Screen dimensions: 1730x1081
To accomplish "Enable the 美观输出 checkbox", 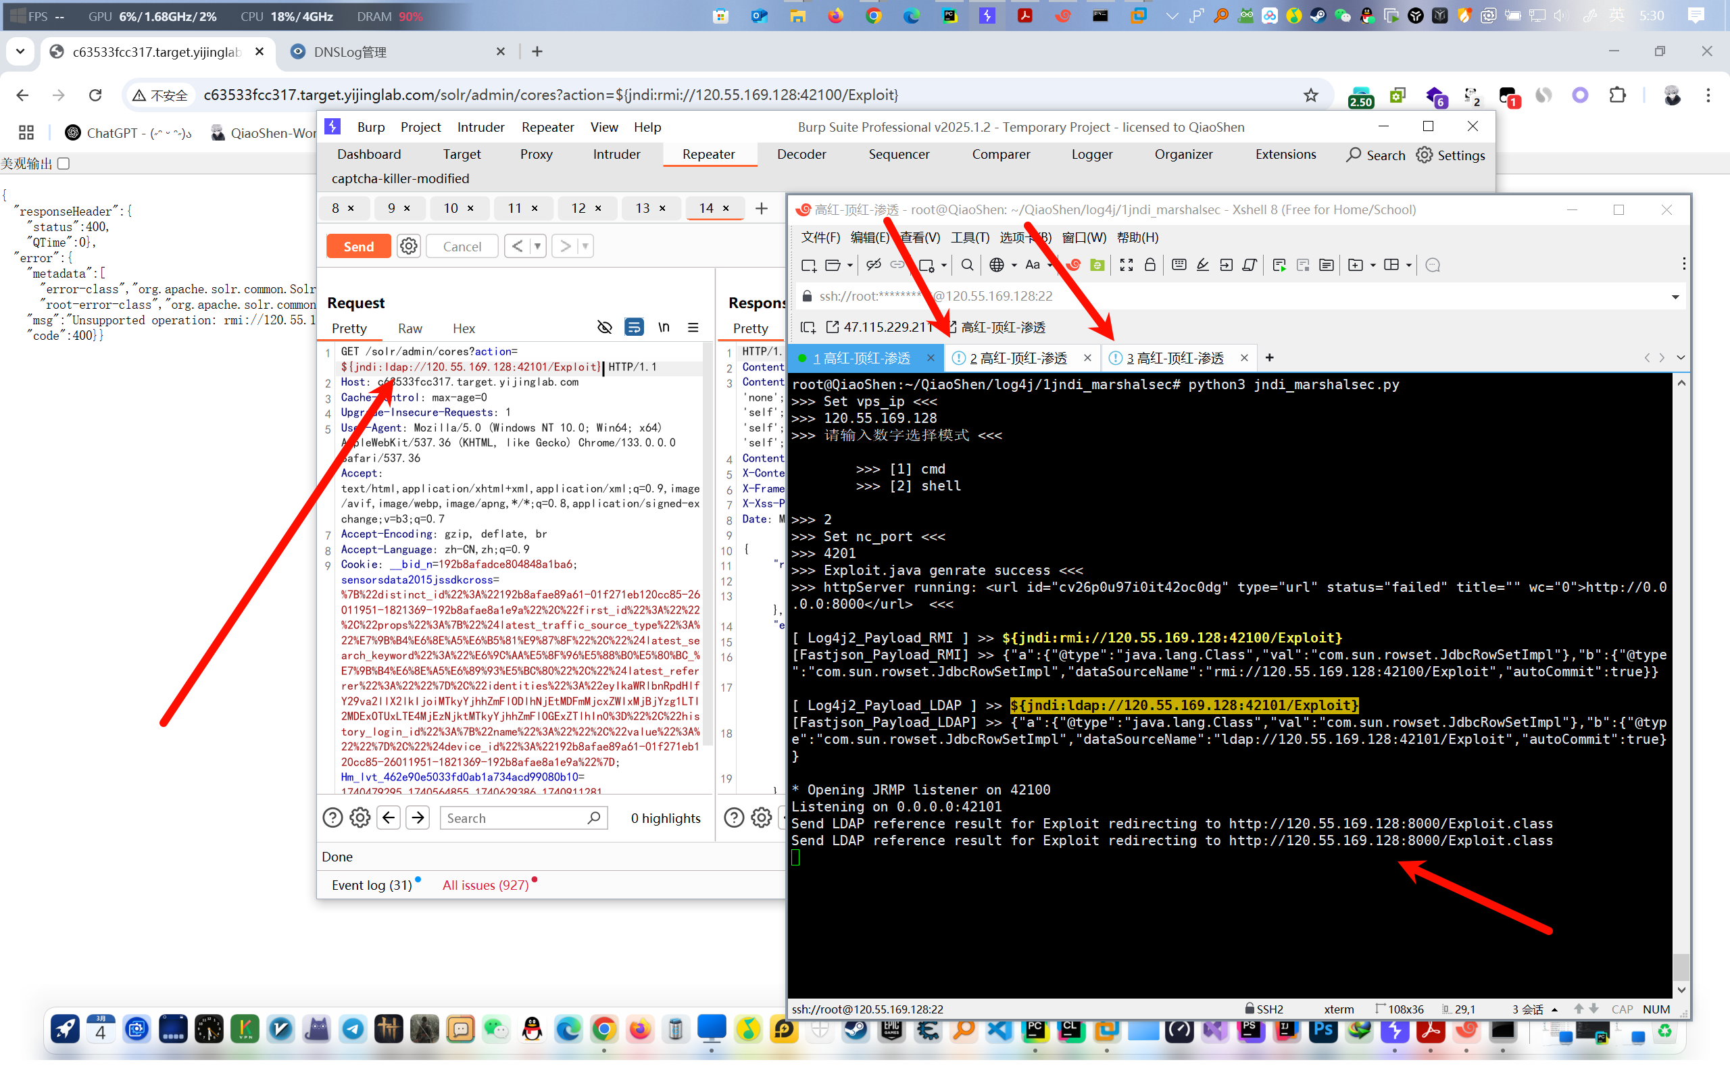I will tap(64, 164).
